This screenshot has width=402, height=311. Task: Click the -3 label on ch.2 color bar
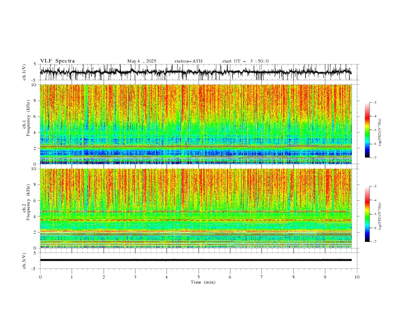(x=374, y=186)
